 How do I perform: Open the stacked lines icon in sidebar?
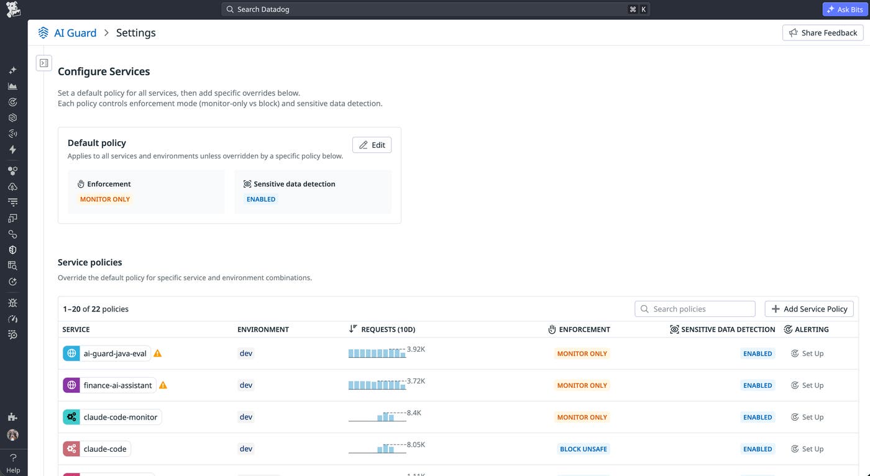tap(12, 202)
